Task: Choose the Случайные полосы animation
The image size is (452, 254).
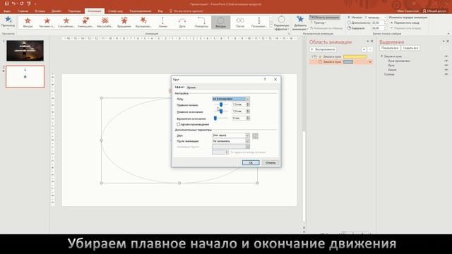Action: click(66, 23)
